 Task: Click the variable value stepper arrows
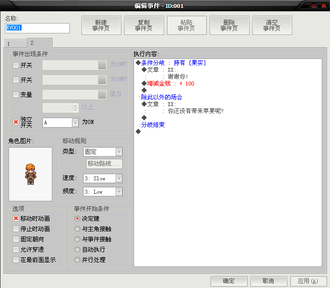[x=75, y=108]
